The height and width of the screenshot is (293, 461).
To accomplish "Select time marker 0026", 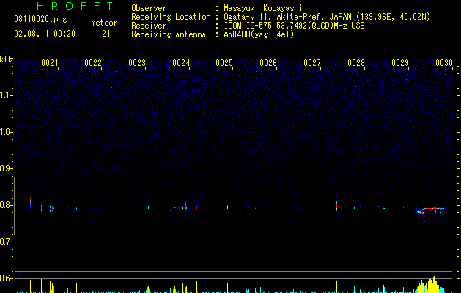I will click(x=268, y=63).
